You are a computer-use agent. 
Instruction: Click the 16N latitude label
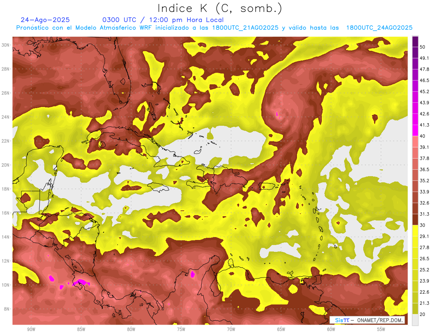[x=6, y=213]
